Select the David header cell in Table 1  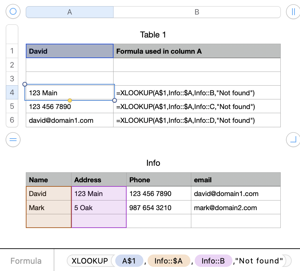(69, 51)
